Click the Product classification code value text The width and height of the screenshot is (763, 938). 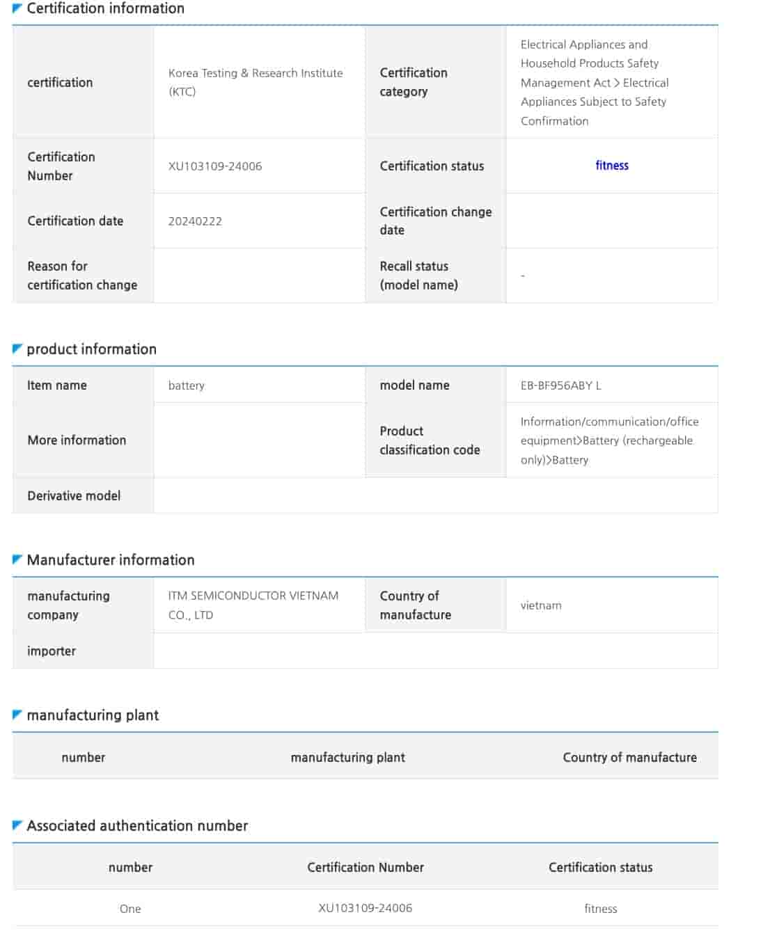(608, 440)
